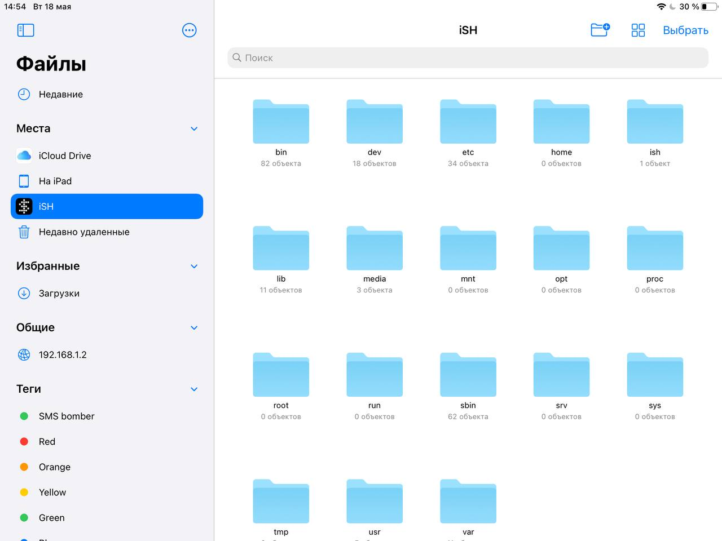The width and height of the screenshot is (722, 541).
Task: Click the Поиск search field
Action: coord(468,58)
